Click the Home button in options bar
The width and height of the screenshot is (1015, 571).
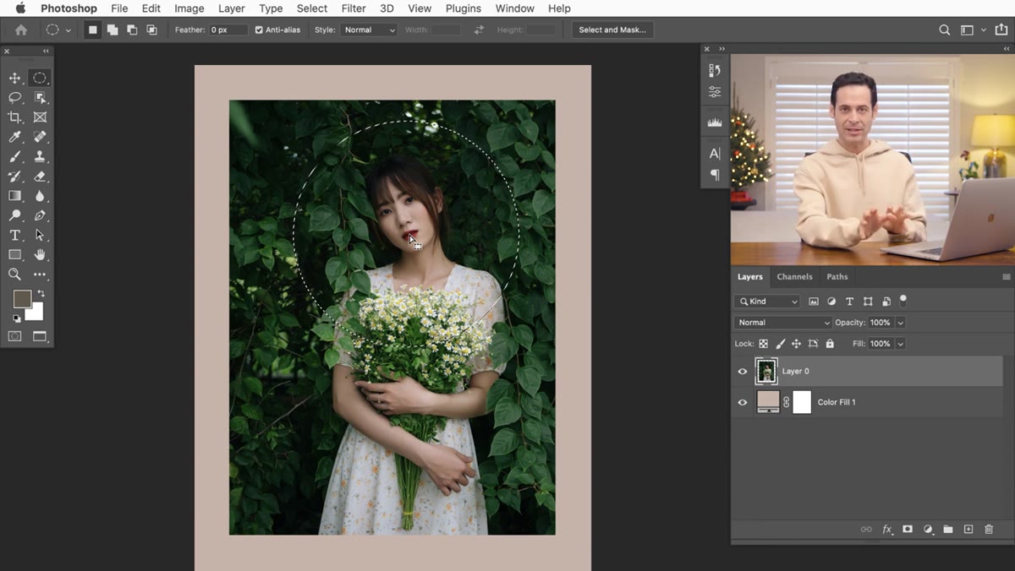[x=20, y=30]
